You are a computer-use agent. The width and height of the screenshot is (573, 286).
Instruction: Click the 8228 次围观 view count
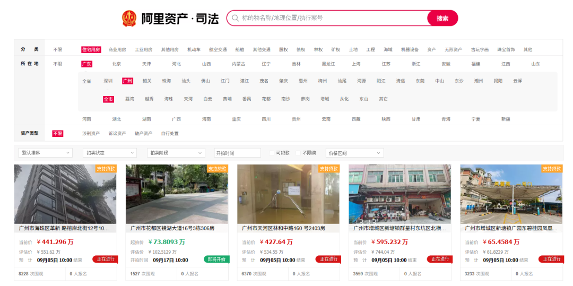[30, 274]
